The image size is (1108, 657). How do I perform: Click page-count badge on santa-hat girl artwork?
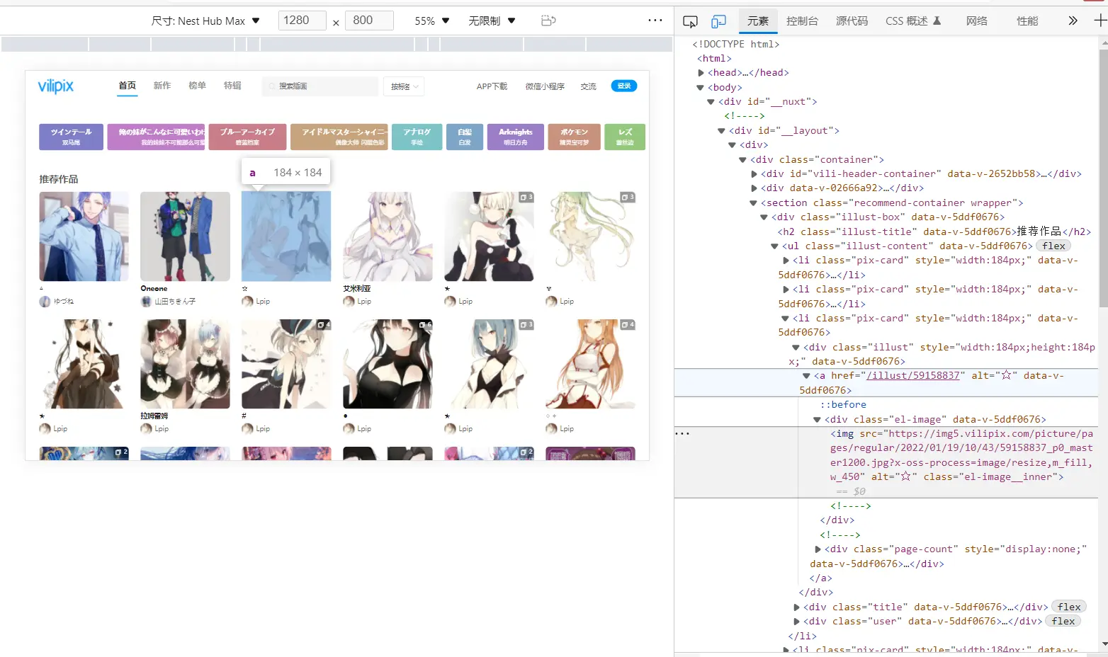526,198
